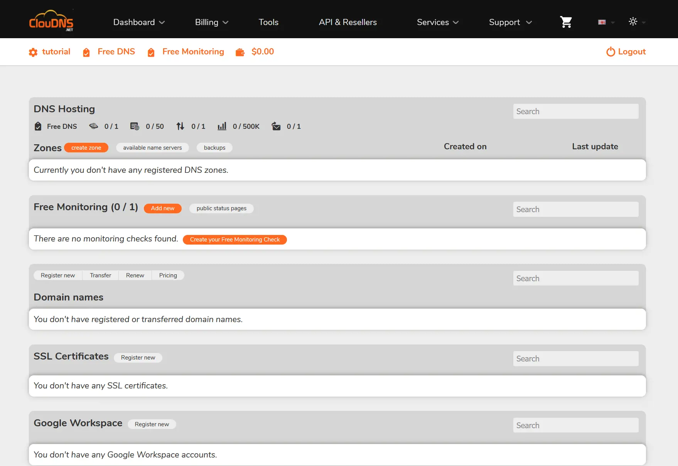Click the $0.00 balance link
This screenshot has height=466, width=678.
(263, 52)
